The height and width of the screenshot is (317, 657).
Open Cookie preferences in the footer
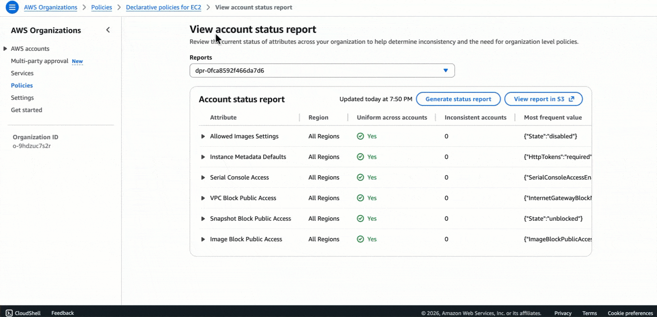click(x=630, y=313)
